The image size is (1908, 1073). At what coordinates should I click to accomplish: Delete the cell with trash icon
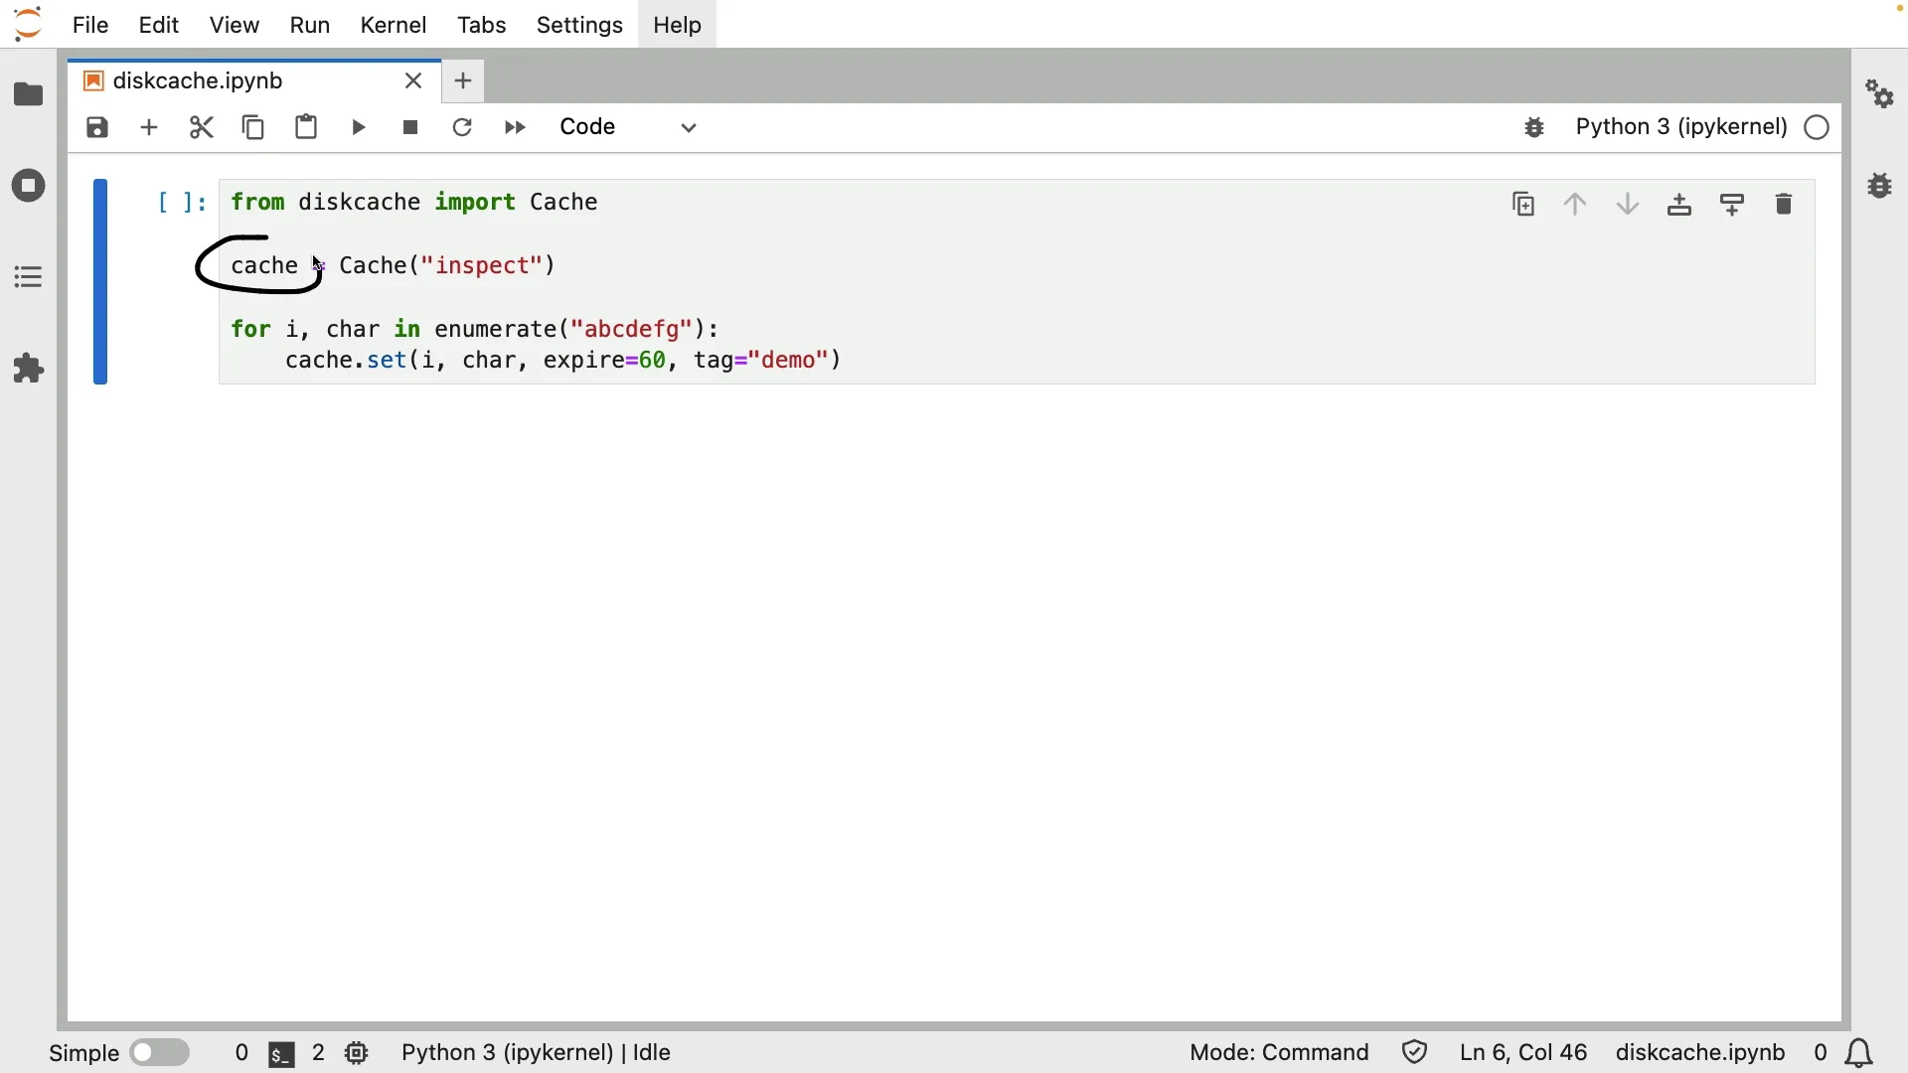(1785, 206)
